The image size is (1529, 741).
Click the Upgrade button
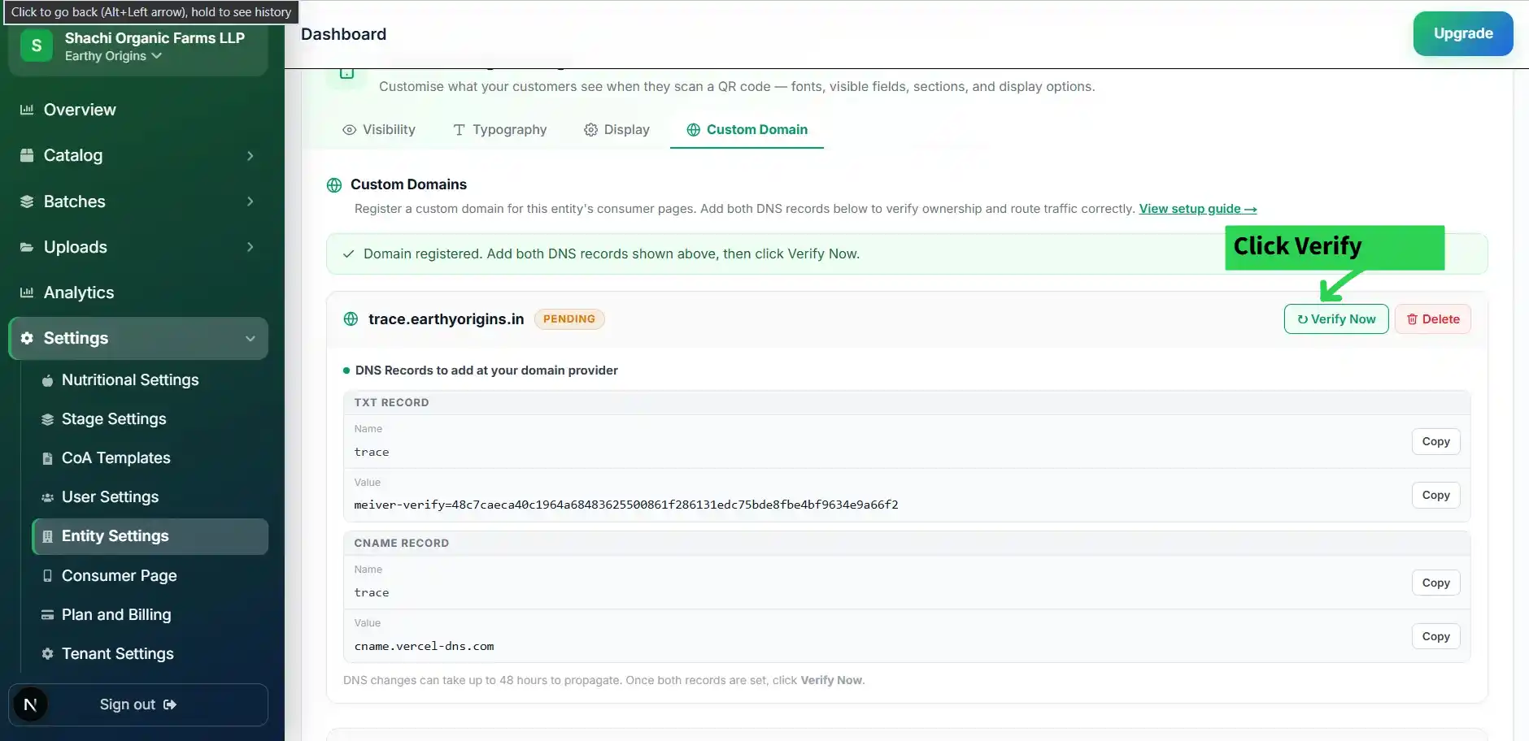pyautogui.click(x=1462, y=33)
